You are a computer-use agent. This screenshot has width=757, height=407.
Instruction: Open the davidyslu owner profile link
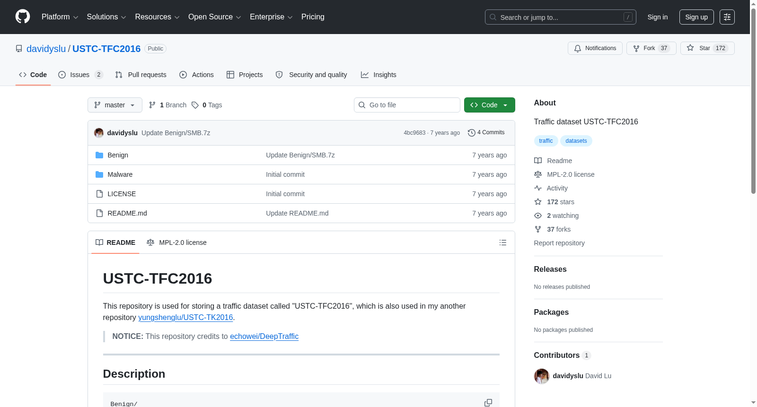click(46, 49)
